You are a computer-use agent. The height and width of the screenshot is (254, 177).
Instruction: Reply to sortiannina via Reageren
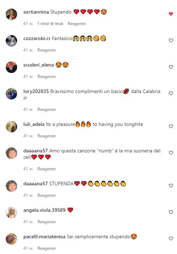[77, 24]
